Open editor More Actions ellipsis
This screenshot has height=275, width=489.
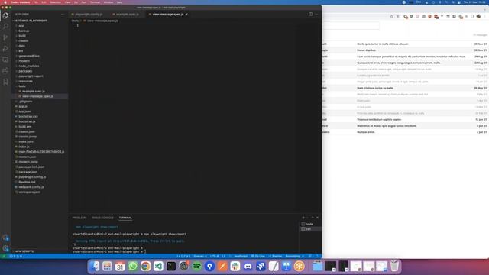click(316, 14)
